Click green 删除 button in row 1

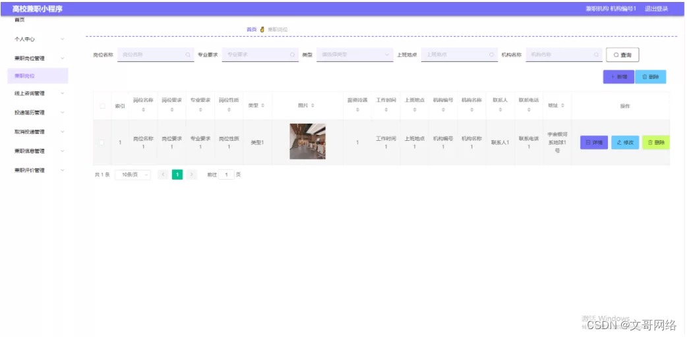(656, 142)
